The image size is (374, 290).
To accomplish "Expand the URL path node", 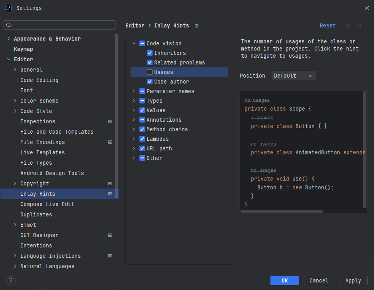I will click(134, 148).
